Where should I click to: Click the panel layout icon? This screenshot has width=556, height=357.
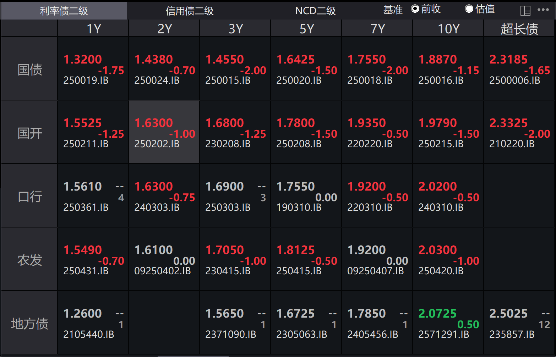[x=525, y=11]
